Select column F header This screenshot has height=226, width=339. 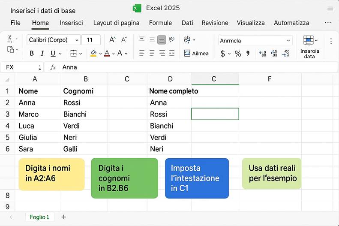[270, 79]
